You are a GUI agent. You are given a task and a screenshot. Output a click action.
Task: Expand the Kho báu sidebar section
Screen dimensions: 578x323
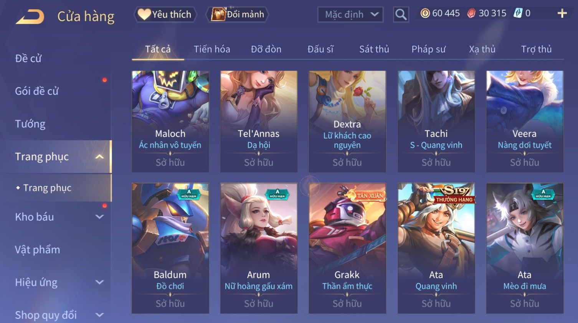pyautogui.click(x=99, y=217)
